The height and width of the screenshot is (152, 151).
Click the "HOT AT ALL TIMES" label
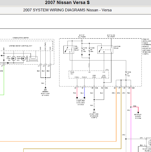coord(82,36)
